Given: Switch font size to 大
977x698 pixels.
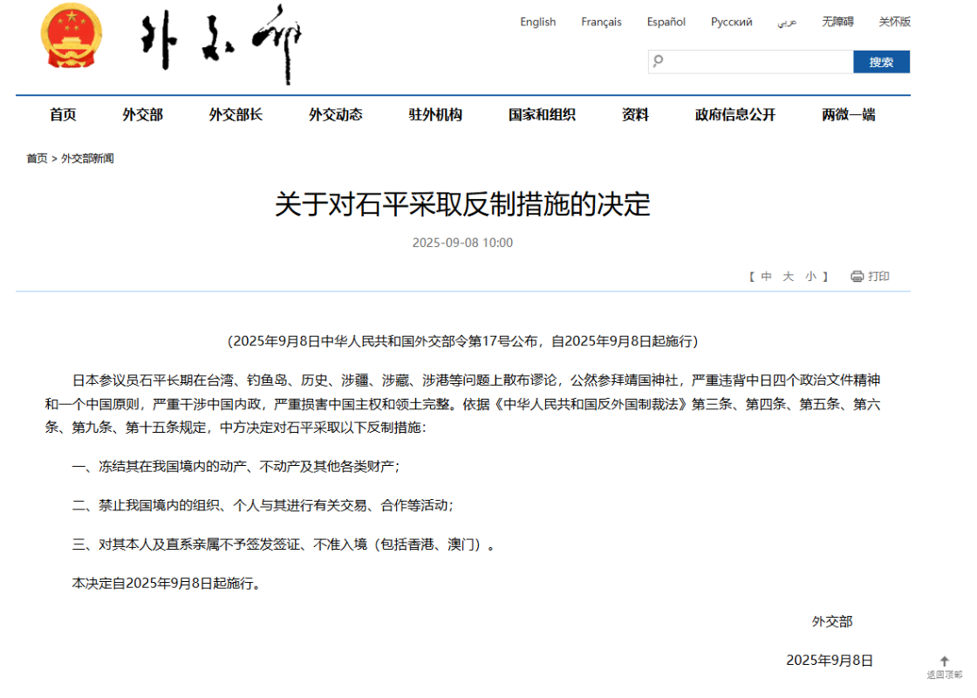Looking at the screenshot, I should tap(788, 277).
